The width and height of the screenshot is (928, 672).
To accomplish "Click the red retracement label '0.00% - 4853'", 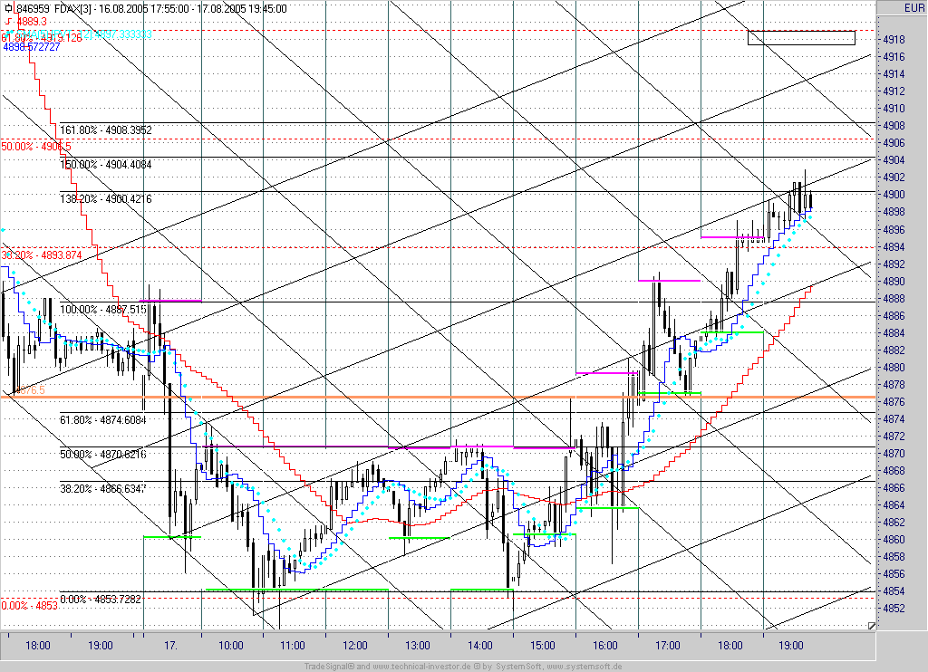I will (x=30, y=606).
